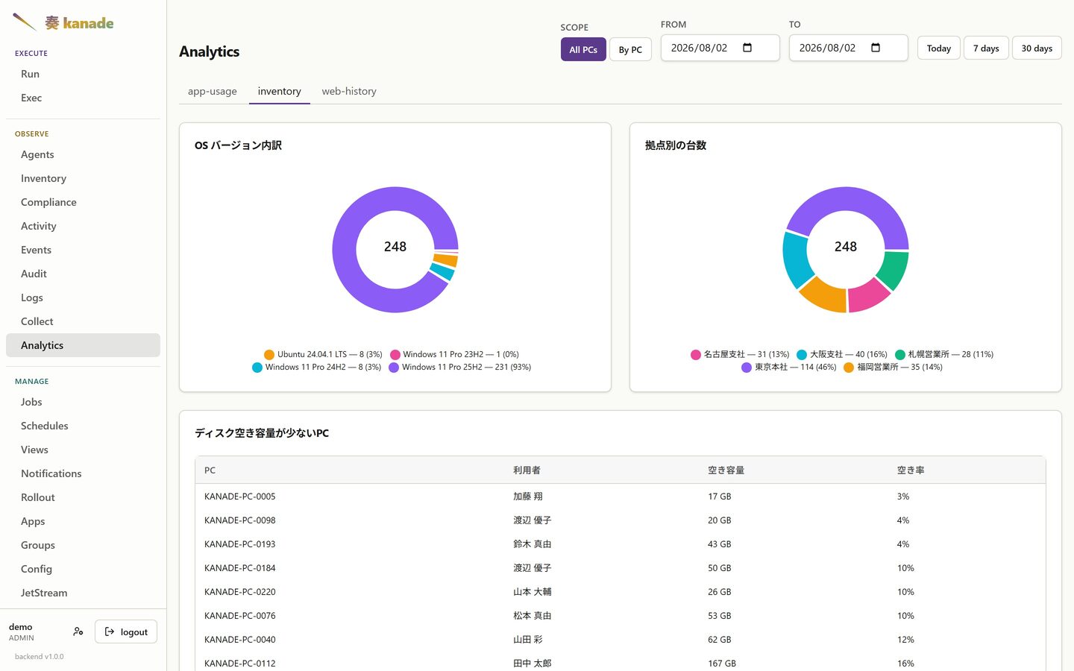Open the Audit page
The width and height of the screenshot is (1074, 671).
pos(83,274)
